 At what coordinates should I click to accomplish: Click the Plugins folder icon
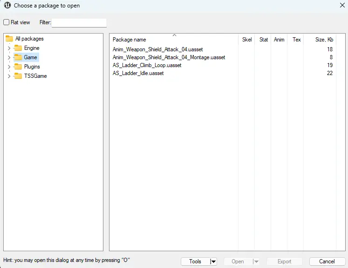[x=18, y=67]
